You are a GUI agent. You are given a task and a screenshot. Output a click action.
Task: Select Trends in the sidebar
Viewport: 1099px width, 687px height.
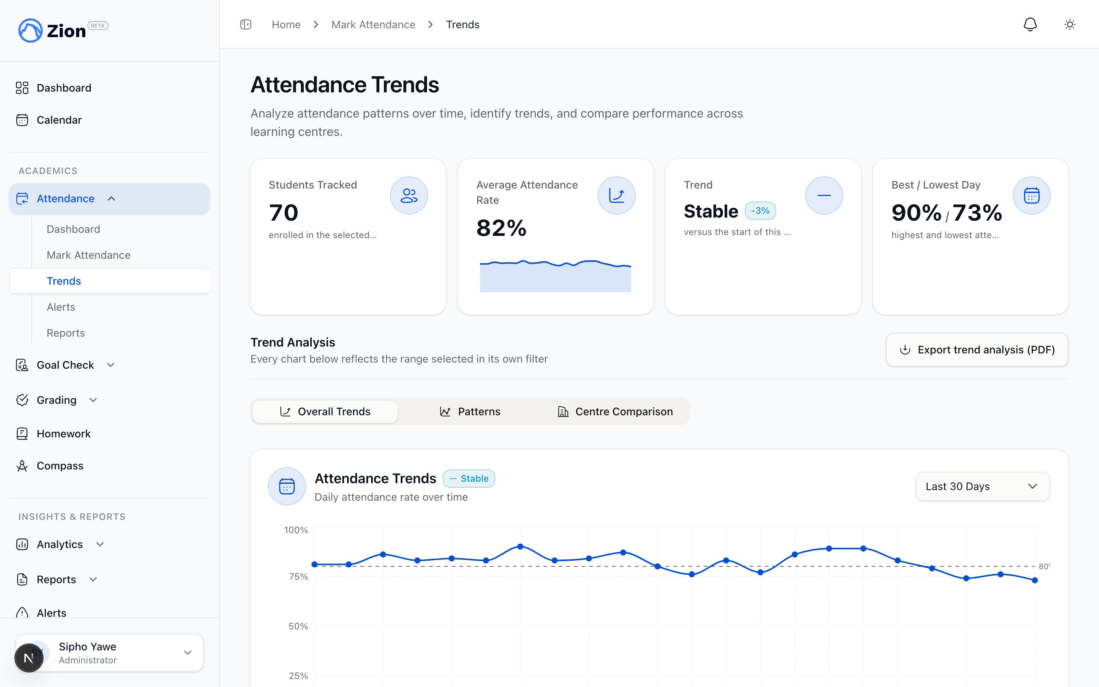(110, 281)
